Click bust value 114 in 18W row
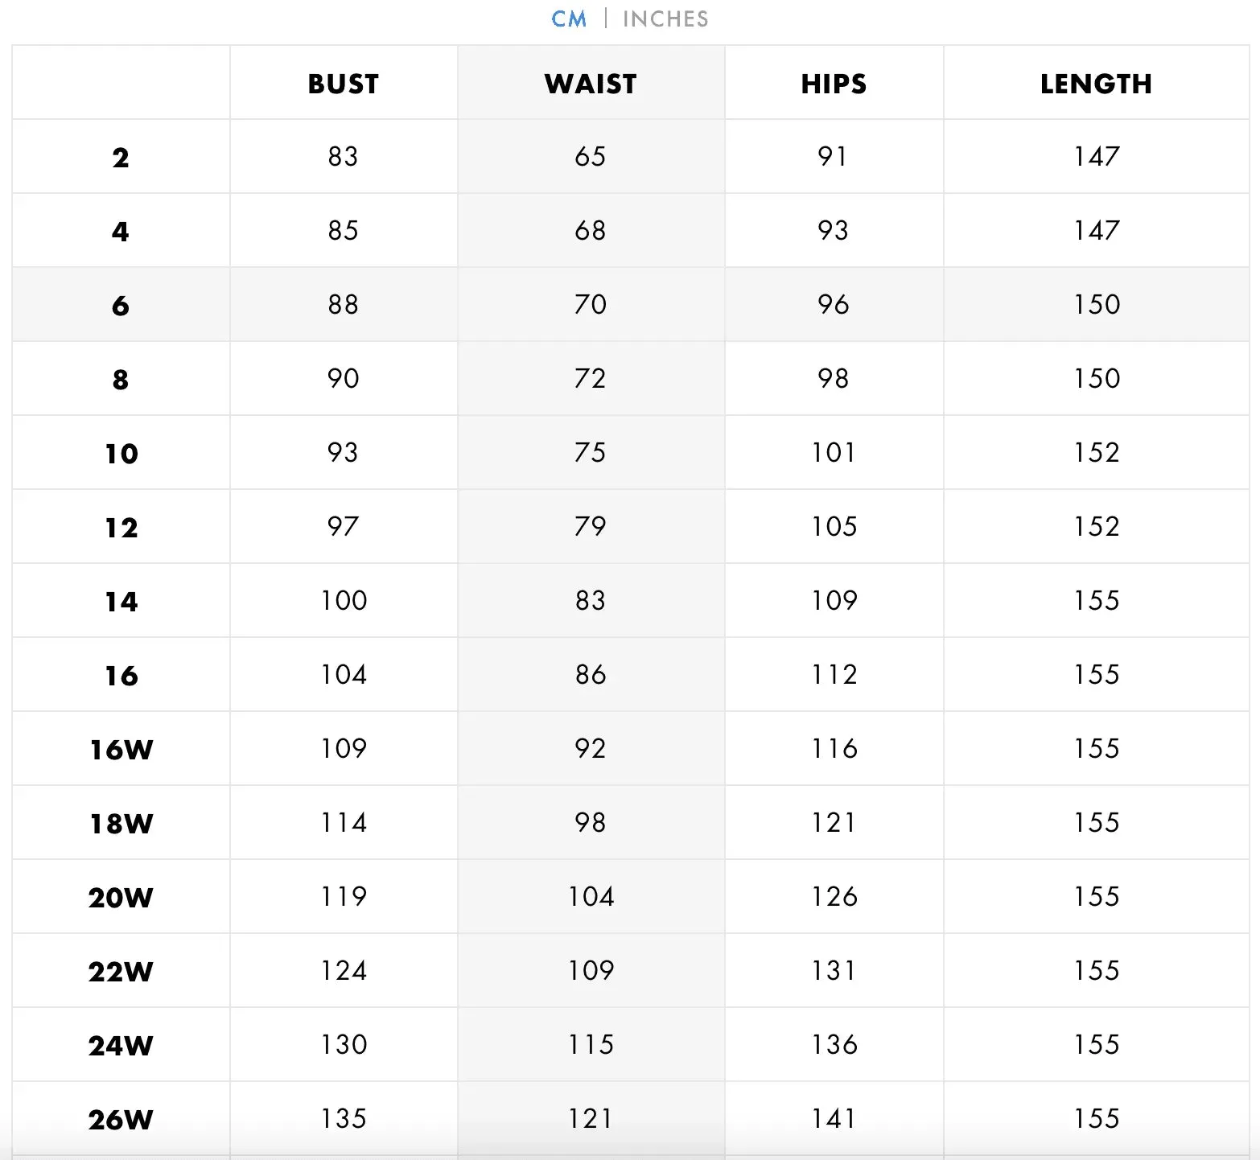 click(344, 822)
